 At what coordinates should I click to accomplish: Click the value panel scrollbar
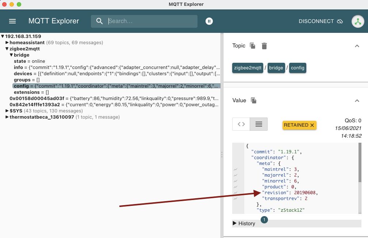[x=360, y=162]
